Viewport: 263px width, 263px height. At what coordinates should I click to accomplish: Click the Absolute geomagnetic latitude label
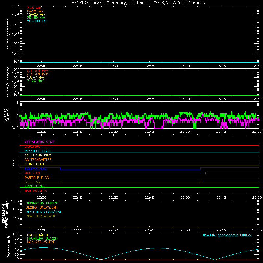point(227,235)
